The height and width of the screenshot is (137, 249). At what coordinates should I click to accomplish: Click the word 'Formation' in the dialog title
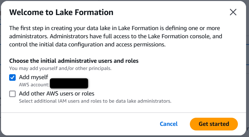[94, 12]
